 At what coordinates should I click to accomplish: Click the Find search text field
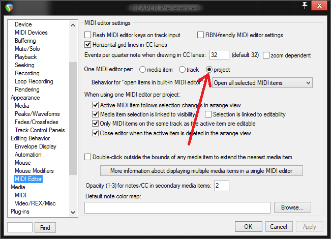pos(20,227)
